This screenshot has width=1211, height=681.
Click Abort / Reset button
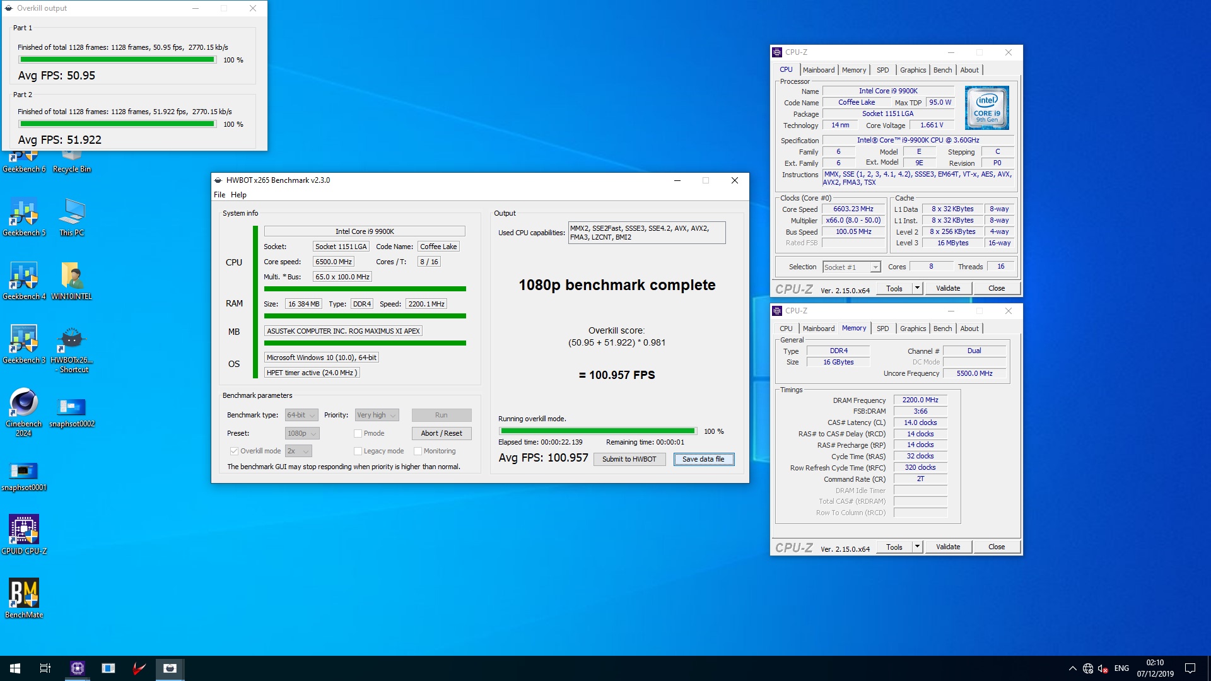[x=442, y=433]
